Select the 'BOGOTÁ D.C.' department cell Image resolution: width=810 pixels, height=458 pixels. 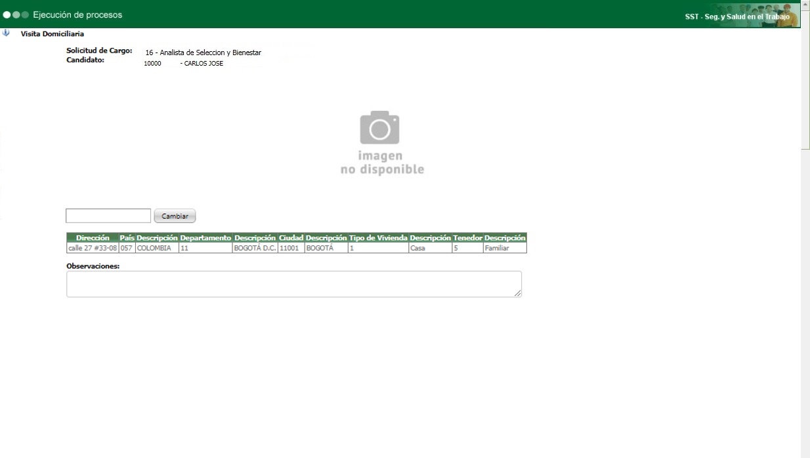click(255, 248)
